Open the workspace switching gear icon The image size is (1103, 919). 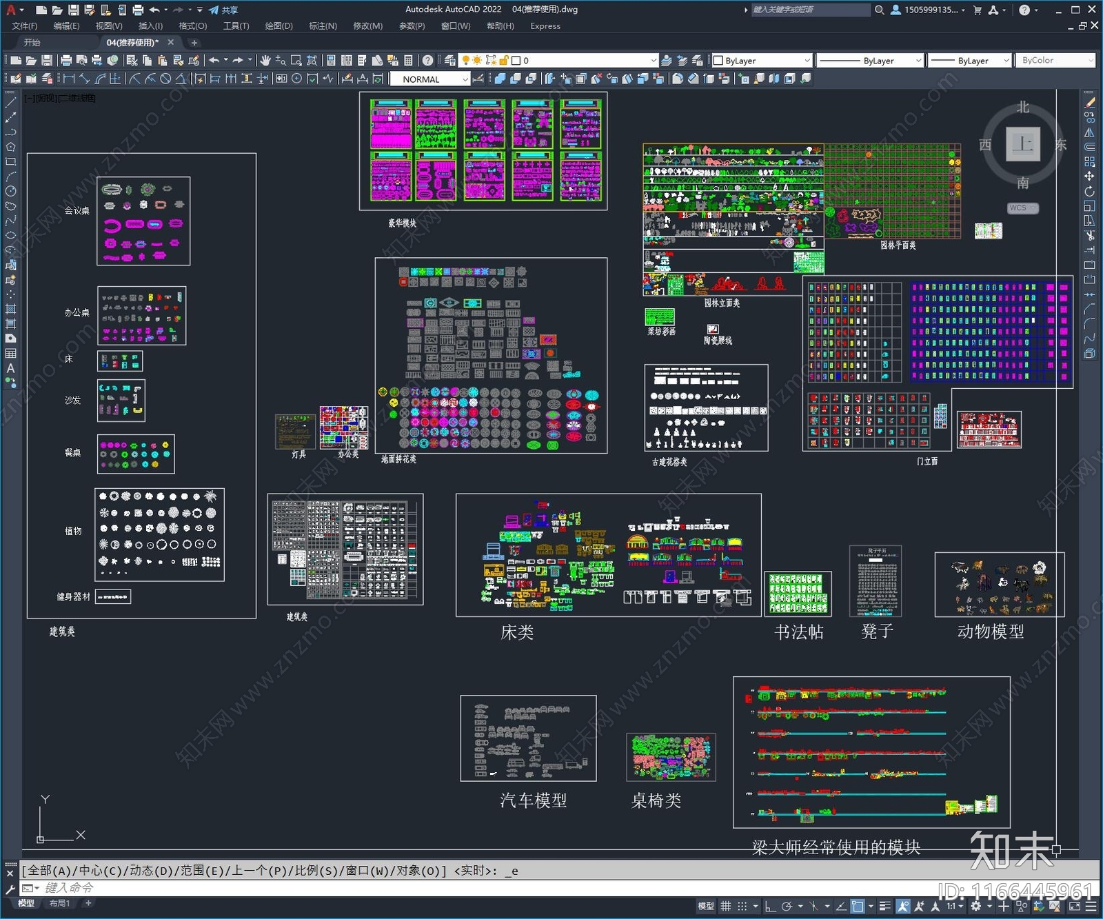coord(976,907)
